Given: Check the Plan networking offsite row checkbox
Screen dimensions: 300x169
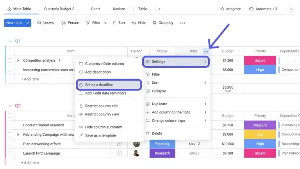Looking at the screenshot, I should 10,144.
